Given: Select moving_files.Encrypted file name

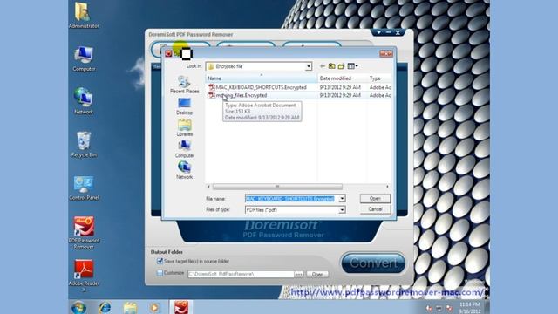Looking at the screenshot, I should 242,95.
